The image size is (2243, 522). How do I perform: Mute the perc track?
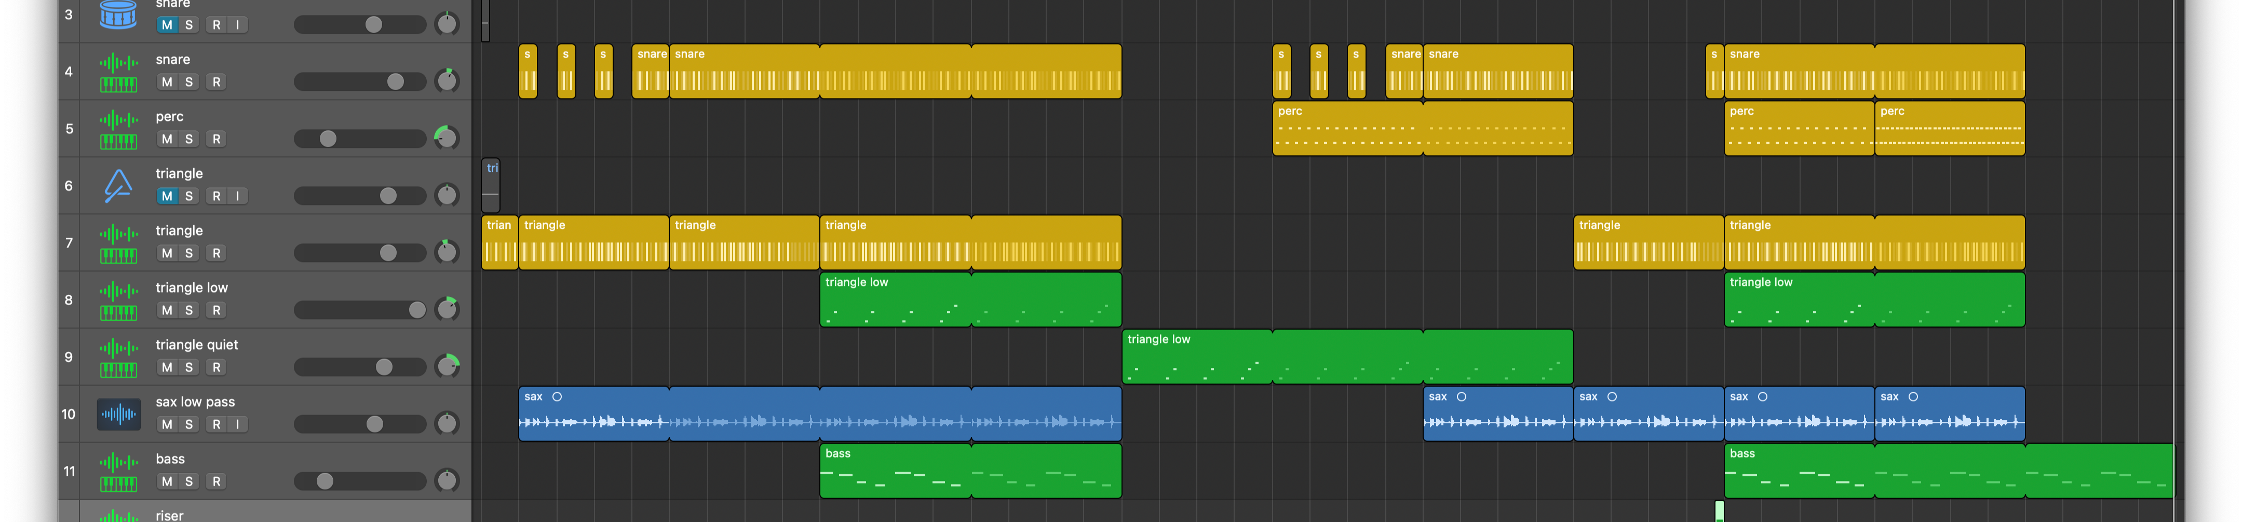click(x=167, y=139)
